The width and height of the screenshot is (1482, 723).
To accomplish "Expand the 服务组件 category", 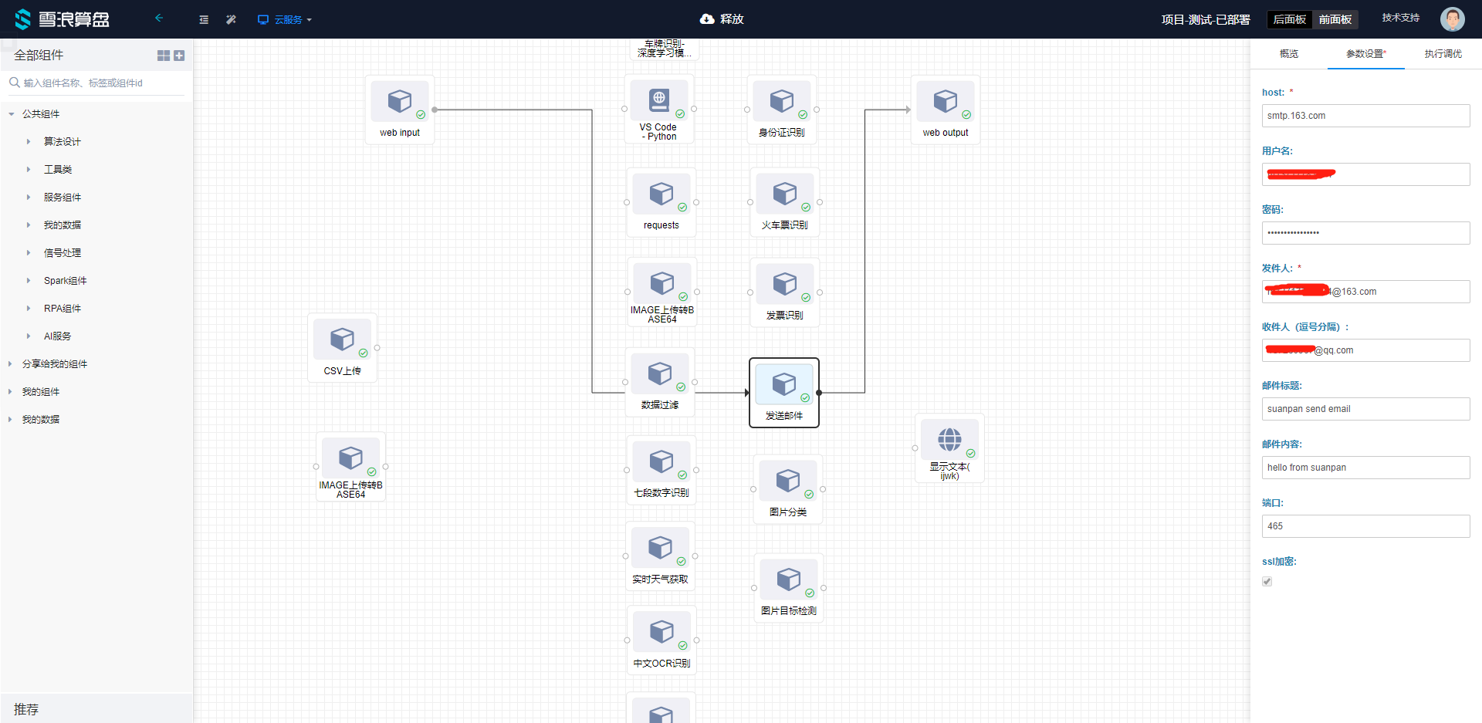I will [29, 198].
